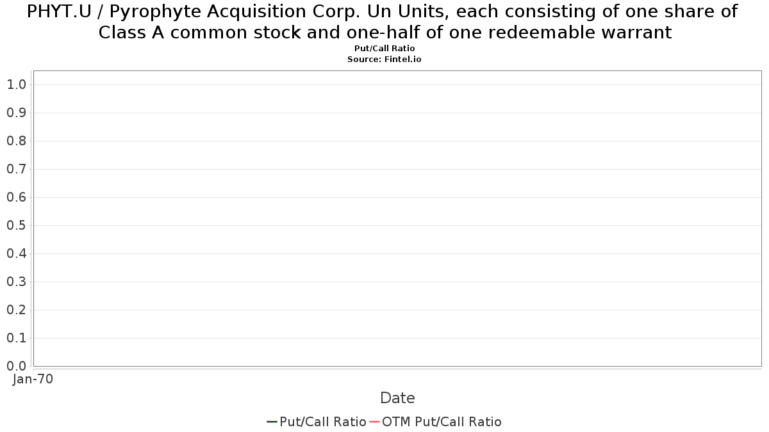The height and width of the screenshot is (432, 769).
Task: Click the 0.5 y-axis label
Action: coord(16,225)
